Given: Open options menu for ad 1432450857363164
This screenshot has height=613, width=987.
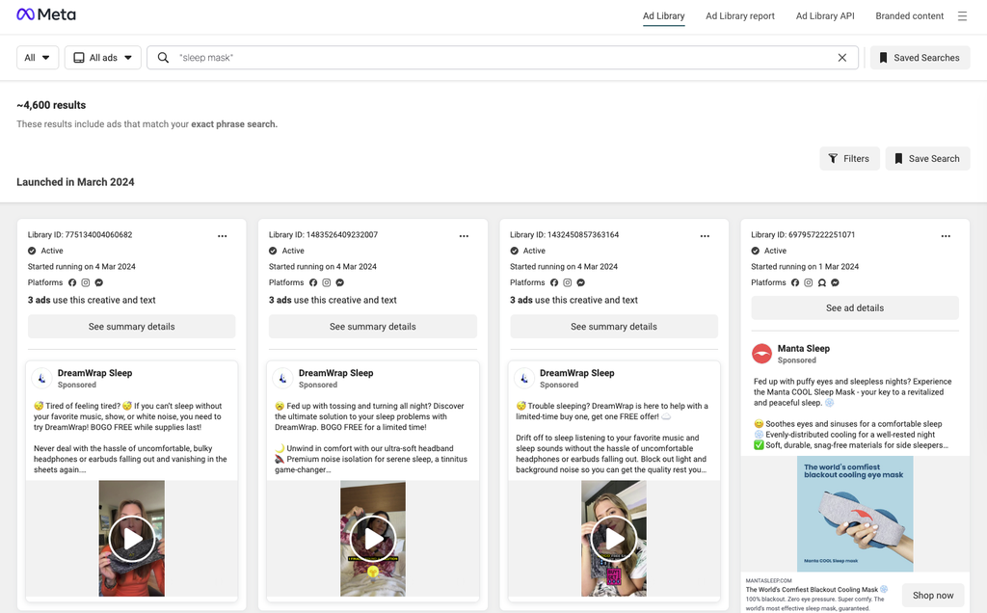Looking at the screenshot, I should [x=705, y=236].
